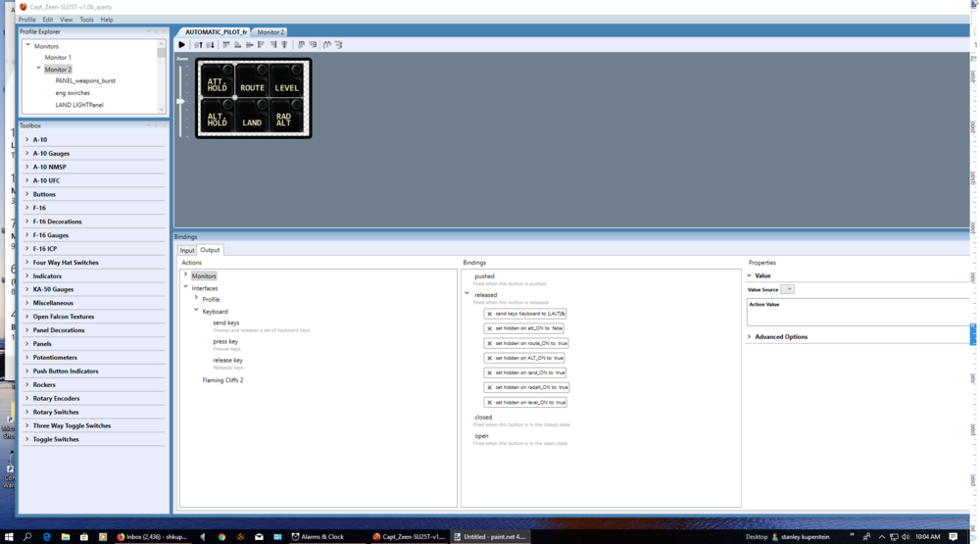Open the Edit menu
The width and height of the screenshot is (980, 544).
[x=47, y=20]
